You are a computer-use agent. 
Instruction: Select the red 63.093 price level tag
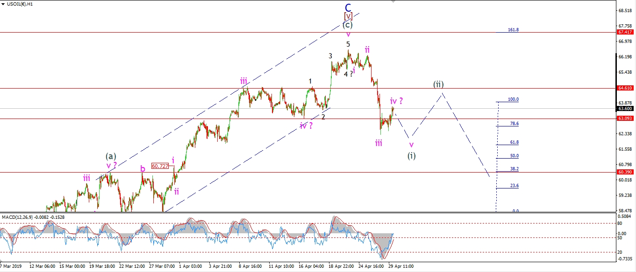click(625, 119)
